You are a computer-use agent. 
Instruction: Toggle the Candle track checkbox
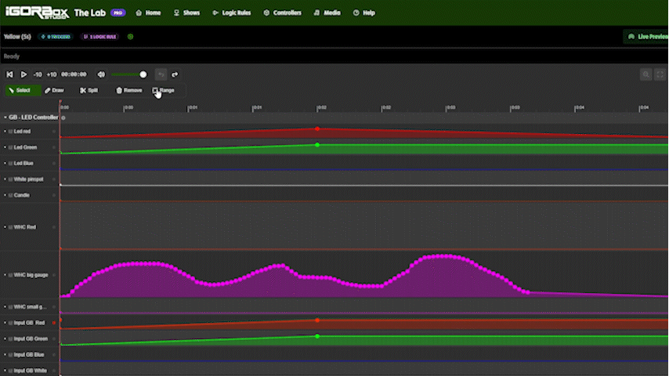11,195
